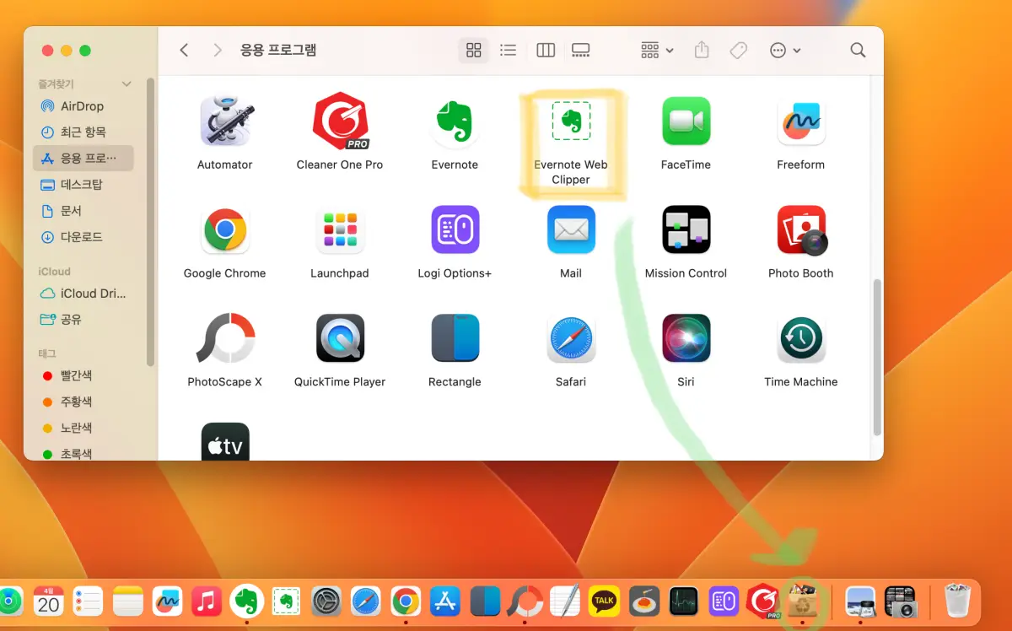This screenshot has height=631, width=1012.
Task: Open the Automator app icon
Action: pyautogui.click(x=225, y=121)
